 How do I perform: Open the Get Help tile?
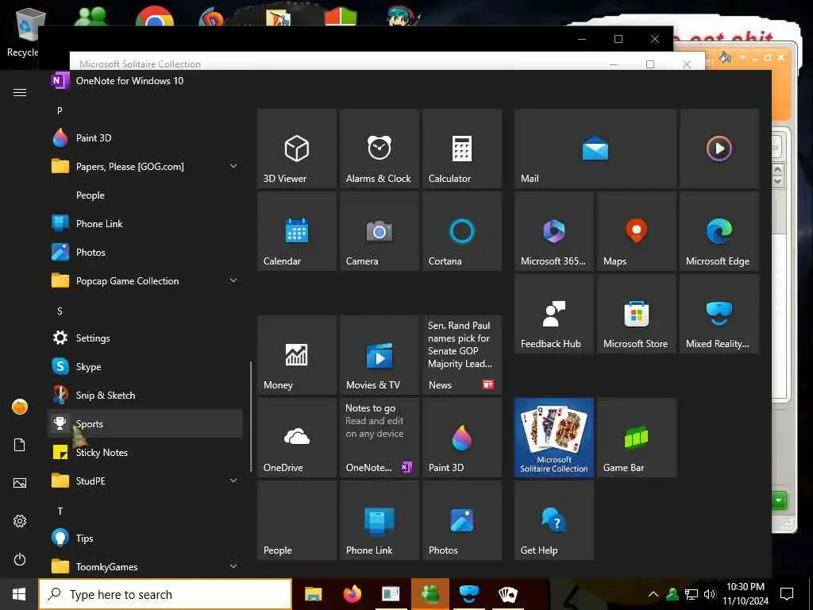553,519
